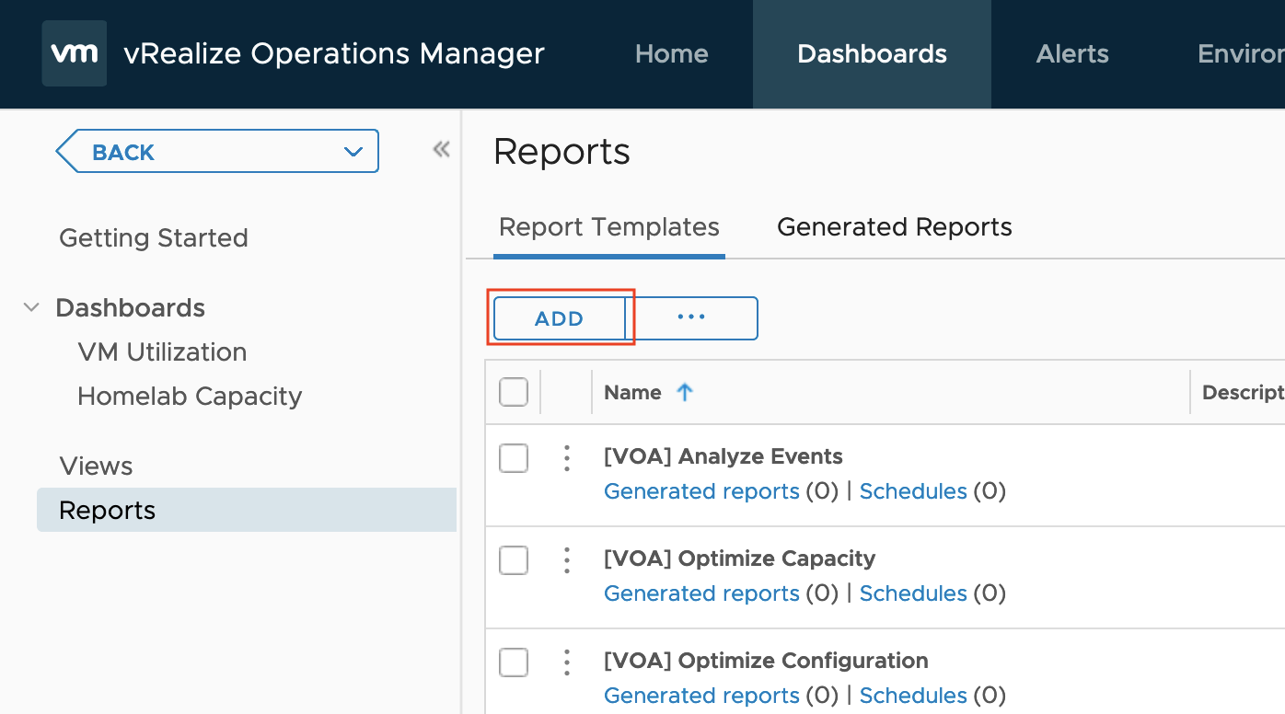Image resolution: width=1285 pixels, height=714 pixels.
Task: Open VM Utilization dashboard
Action: pos(162,352)
